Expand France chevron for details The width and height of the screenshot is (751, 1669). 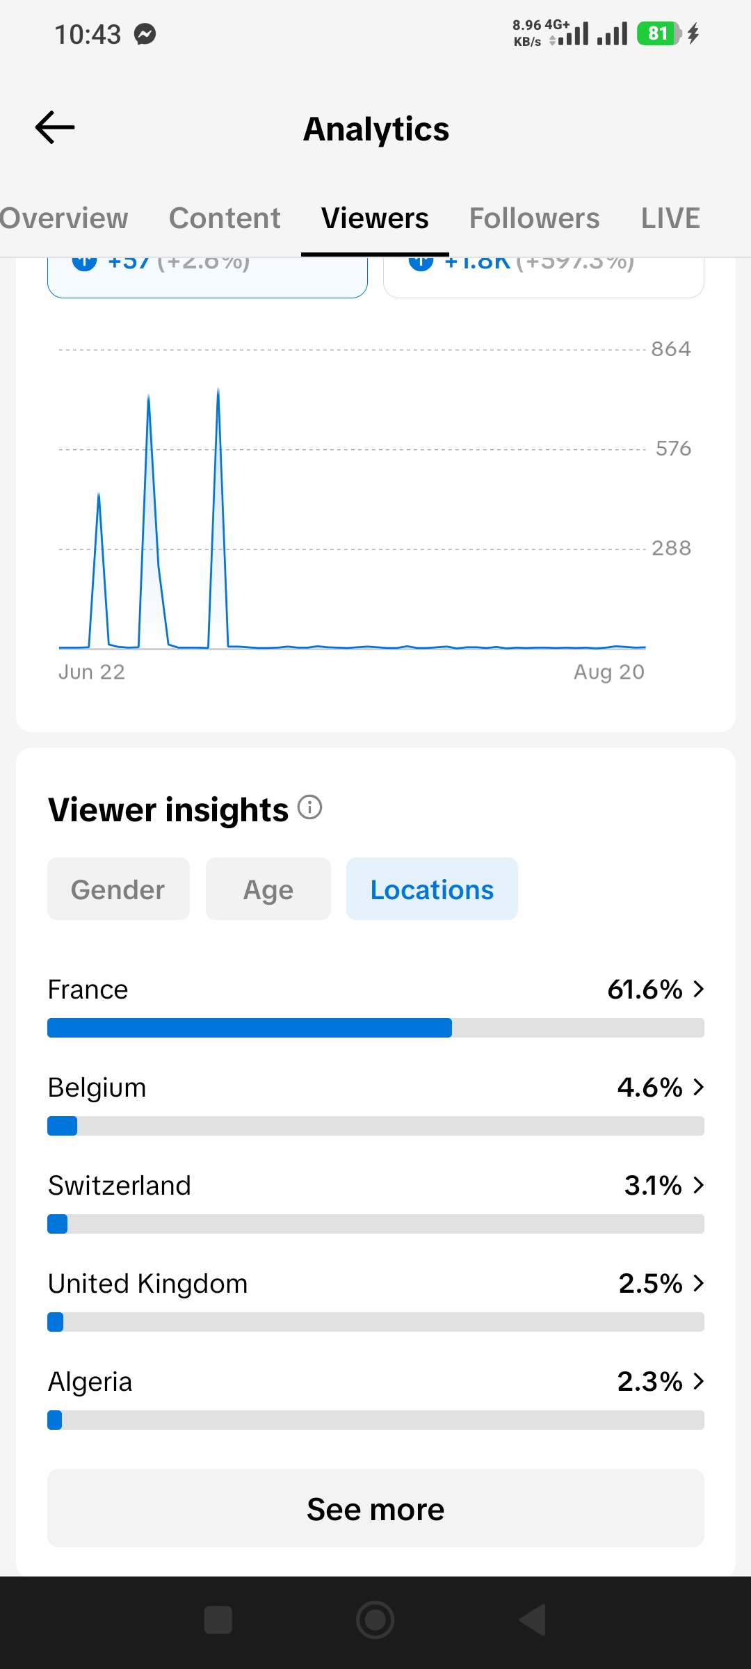698,989
